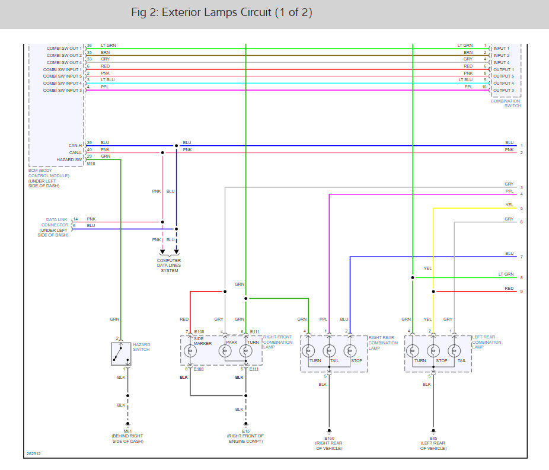Select B160 right rear of vehicle label
Viewport: 549px width, 470px height.
click(x=329, y=443)
